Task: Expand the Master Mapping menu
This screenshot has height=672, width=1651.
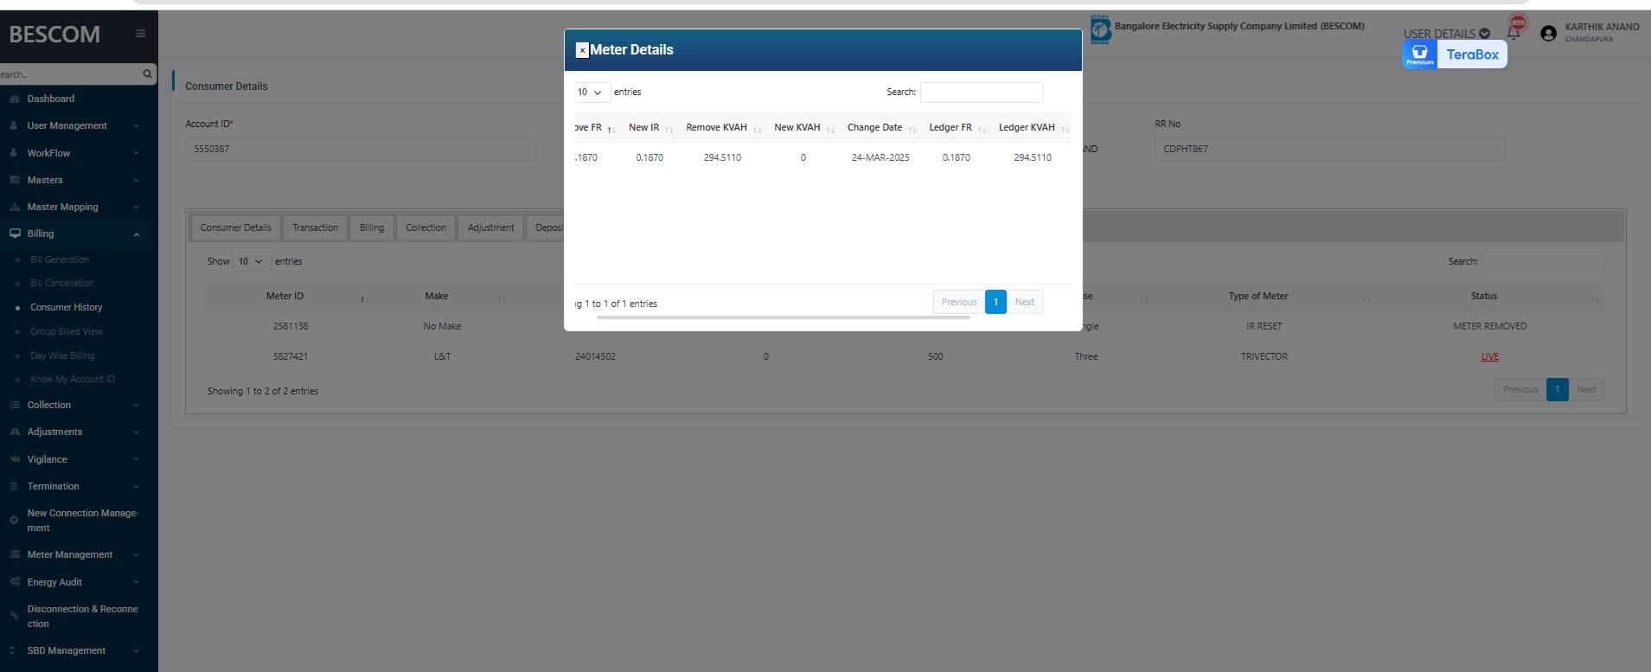Action: coord(74,207)
